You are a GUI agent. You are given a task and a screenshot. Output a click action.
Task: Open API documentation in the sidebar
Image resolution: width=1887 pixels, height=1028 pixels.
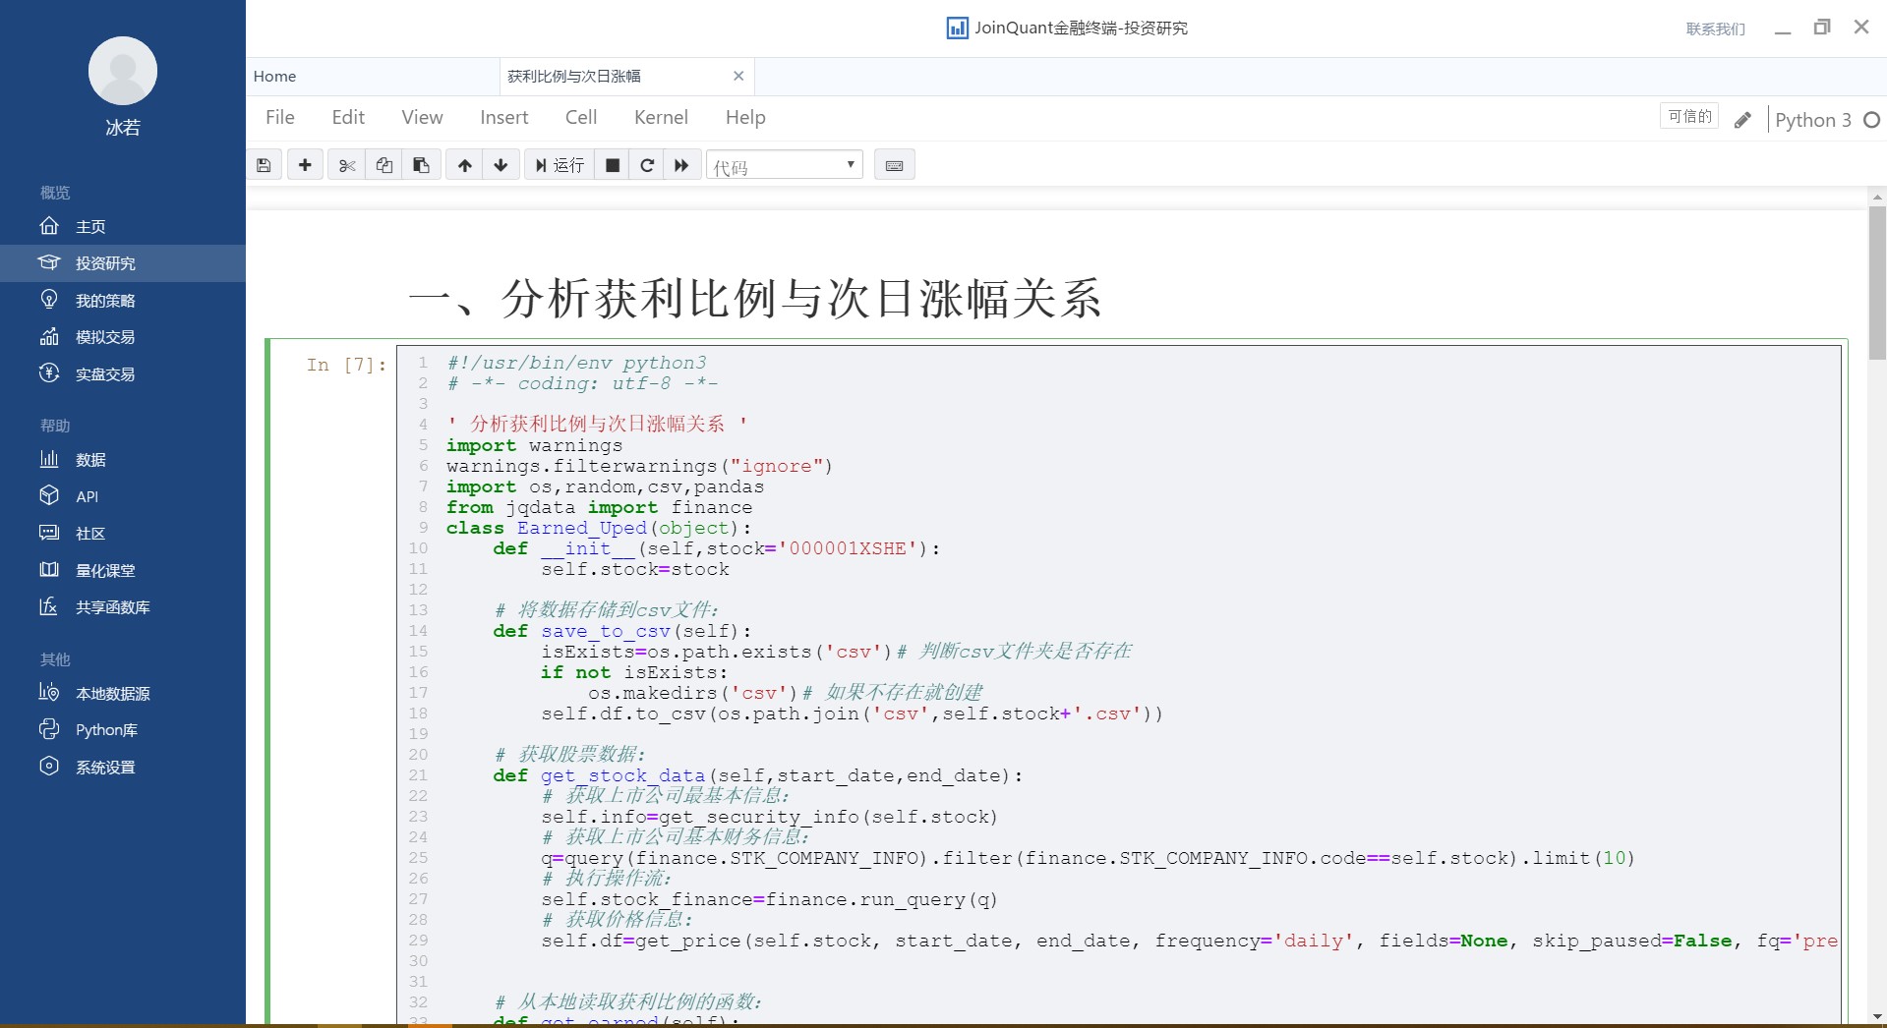[123, 497]
